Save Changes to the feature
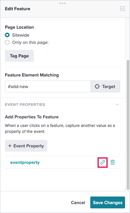This screenshot has height=213, width=130. tap(108, 202)
